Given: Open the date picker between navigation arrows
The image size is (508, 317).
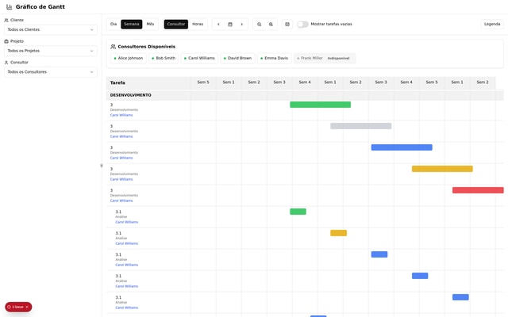Looking at the screenshot, I should pyautogui.click(x=230, y=25).
